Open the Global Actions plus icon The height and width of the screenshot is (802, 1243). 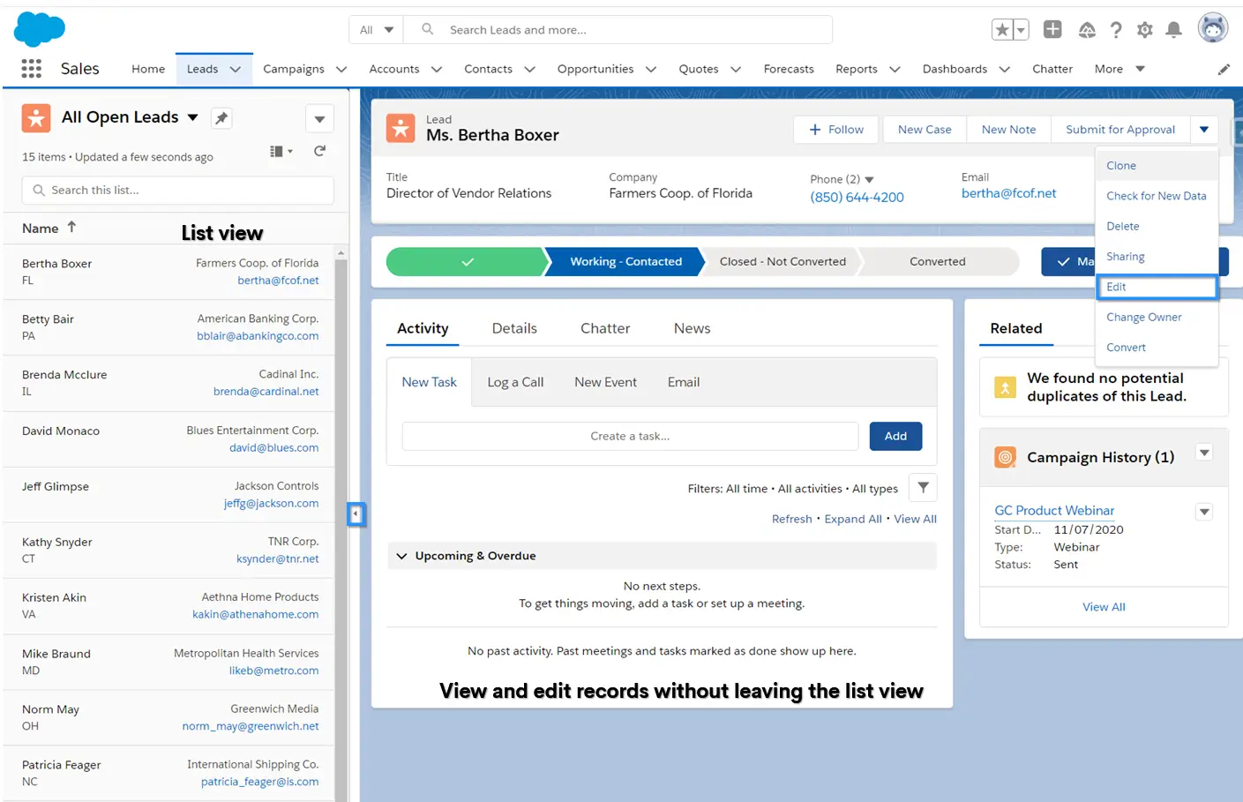click(x=1052, y=29)
